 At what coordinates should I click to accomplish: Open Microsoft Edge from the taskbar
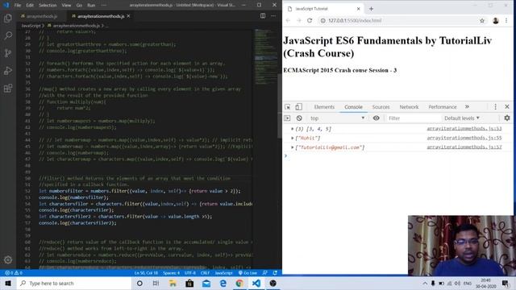coord(223,283)
